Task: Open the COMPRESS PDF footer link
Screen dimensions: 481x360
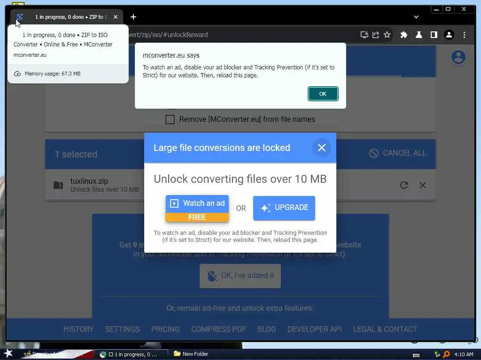Action: (218, 329)
